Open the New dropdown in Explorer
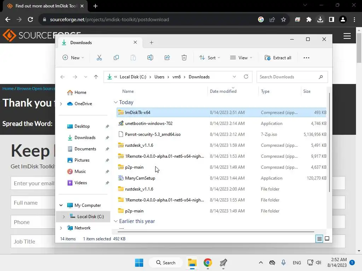The width and height of the screenshot is (362, 271). pyautogui.click(x=74, y=58)
